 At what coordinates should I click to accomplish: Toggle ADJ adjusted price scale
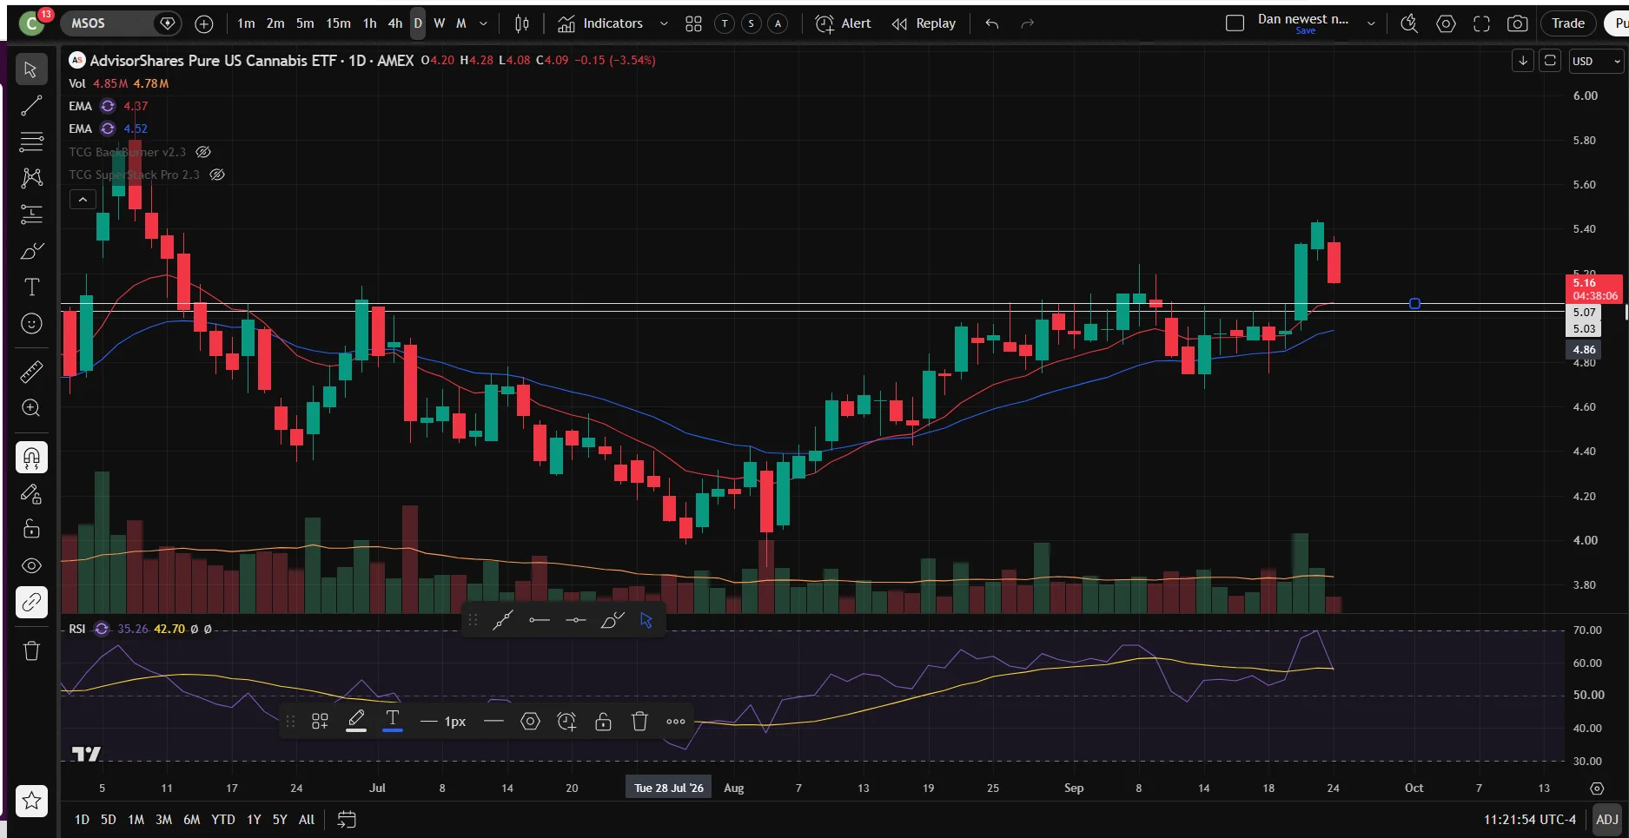click(1607, 820)
